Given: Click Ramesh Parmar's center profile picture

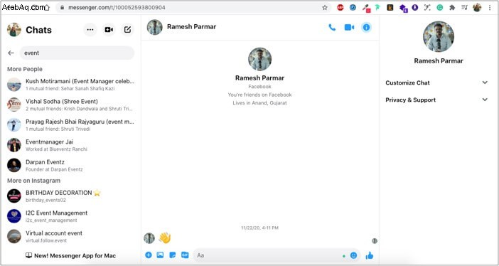Looking at the screenshot, I should [259, 59].
